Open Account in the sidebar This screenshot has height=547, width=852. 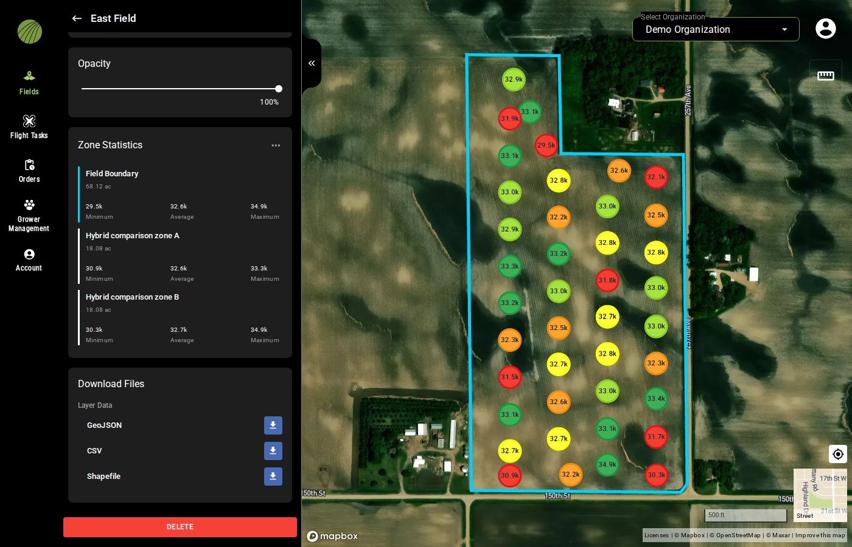click(x=29, y=260)
